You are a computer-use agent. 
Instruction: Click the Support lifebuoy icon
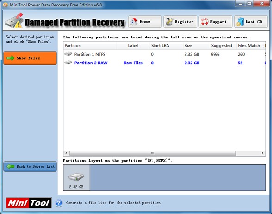coord(204,22)
